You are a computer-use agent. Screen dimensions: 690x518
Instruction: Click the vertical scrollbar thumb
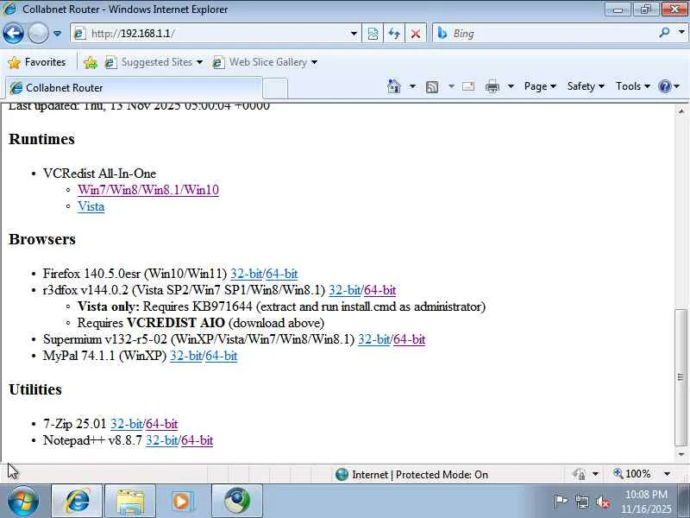[x=681, y=377]
